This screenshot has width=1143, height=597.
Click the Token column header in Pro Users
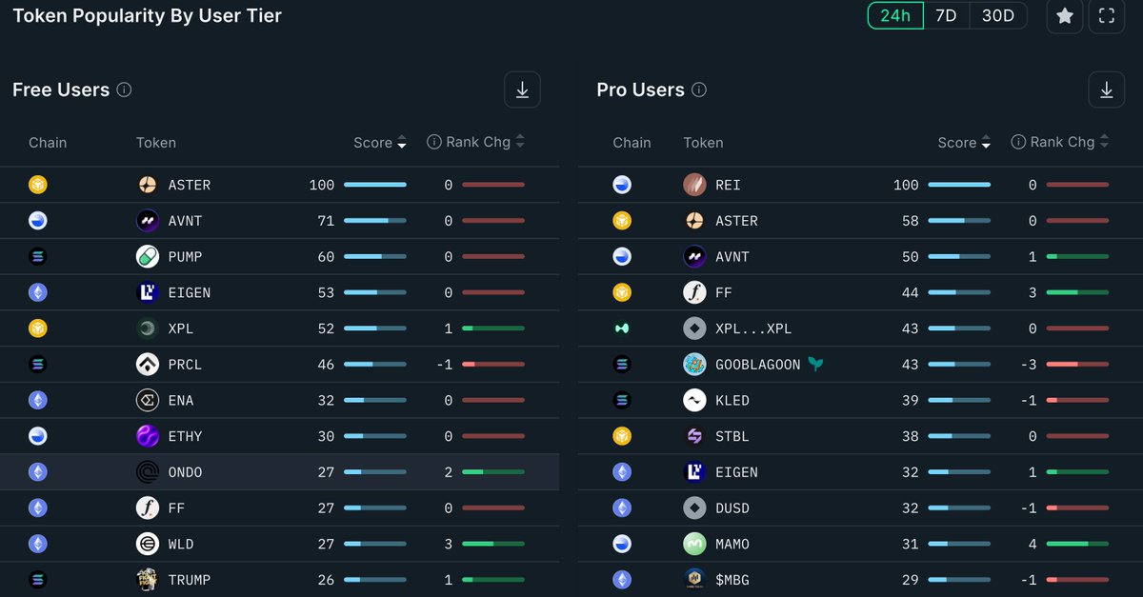pyautogui.click(x=703, y=143)
